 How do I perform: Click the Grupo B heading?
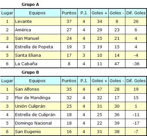(30, 72)
